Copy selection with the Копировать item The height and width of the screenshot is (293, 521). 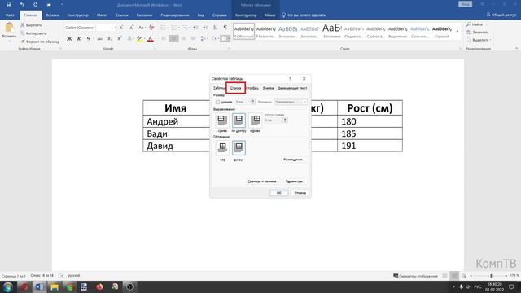coord(33,33)
